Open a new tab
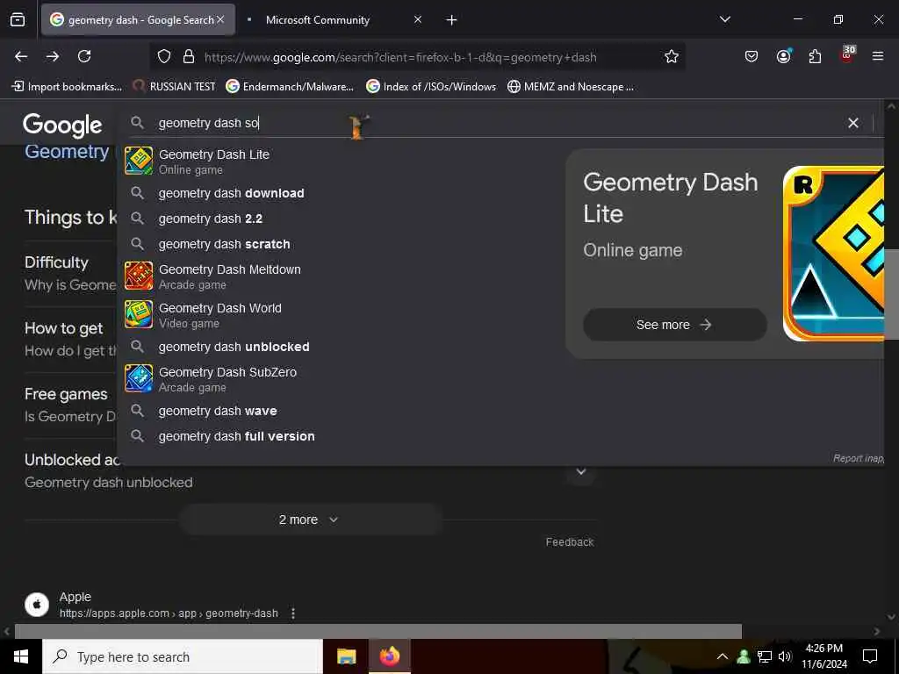 (x=452, y=20)
